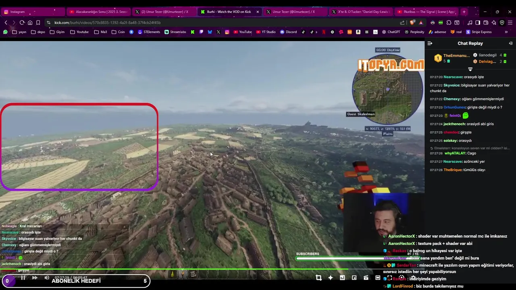
Task: Open the Stripe Express bookmark
Action: click(x=479, y=32)
